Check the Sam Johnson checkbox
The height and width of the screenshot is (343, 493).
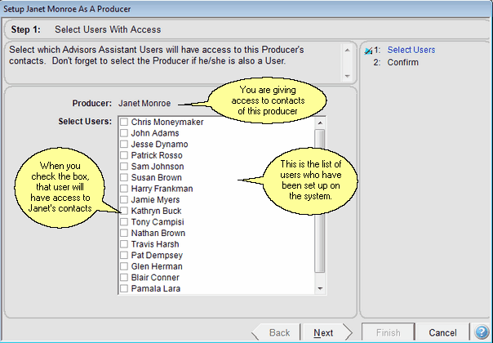click(x=124, y=166)
